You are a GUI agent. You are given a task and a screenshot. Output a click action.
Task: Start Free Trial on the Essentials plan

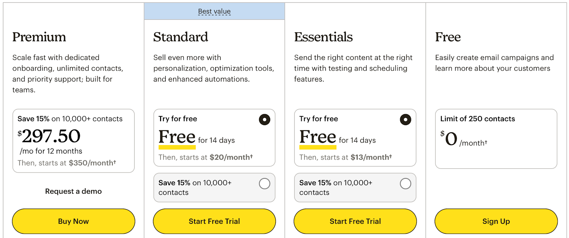click(x=355, y=221)
